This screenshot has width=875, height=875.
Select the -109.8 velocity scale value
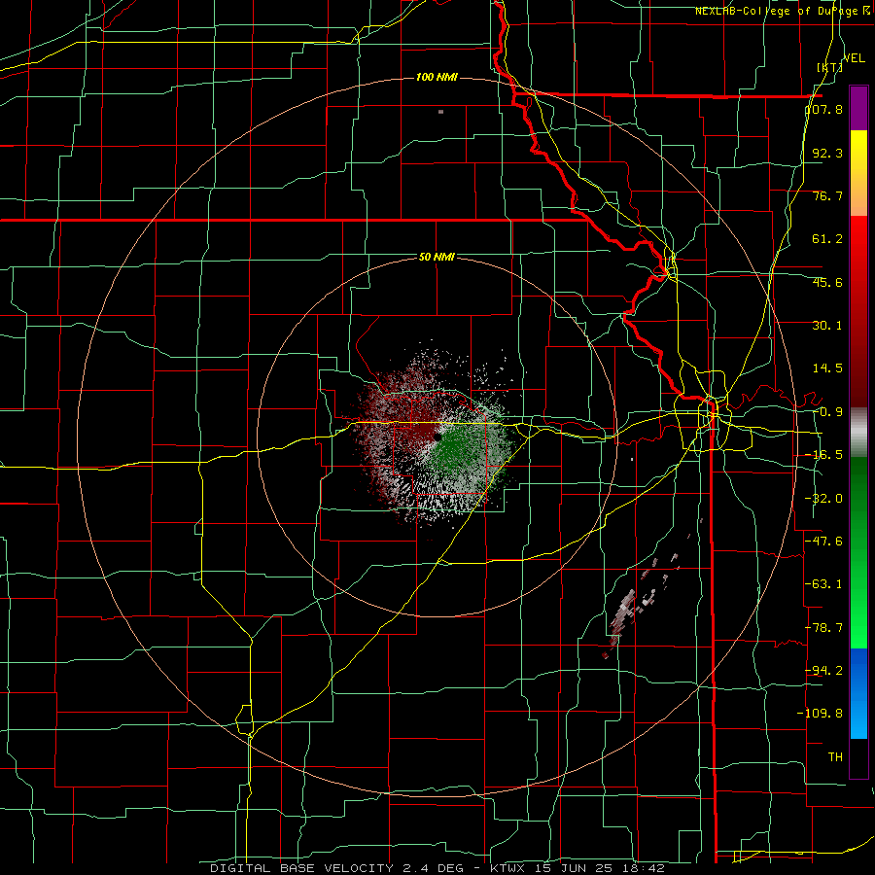[821, 714]
